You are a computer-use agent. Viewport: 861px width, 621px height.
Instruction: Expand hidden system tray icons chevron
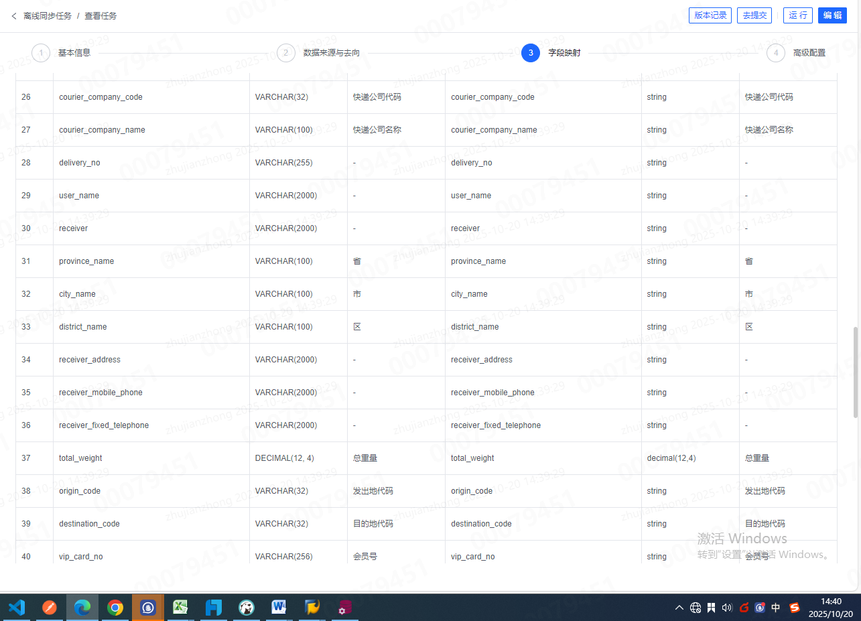click(x=679, y=608)
